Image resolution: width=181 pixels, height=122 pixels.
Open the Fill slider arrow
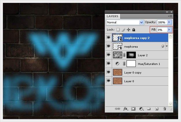tap(169, 30)
